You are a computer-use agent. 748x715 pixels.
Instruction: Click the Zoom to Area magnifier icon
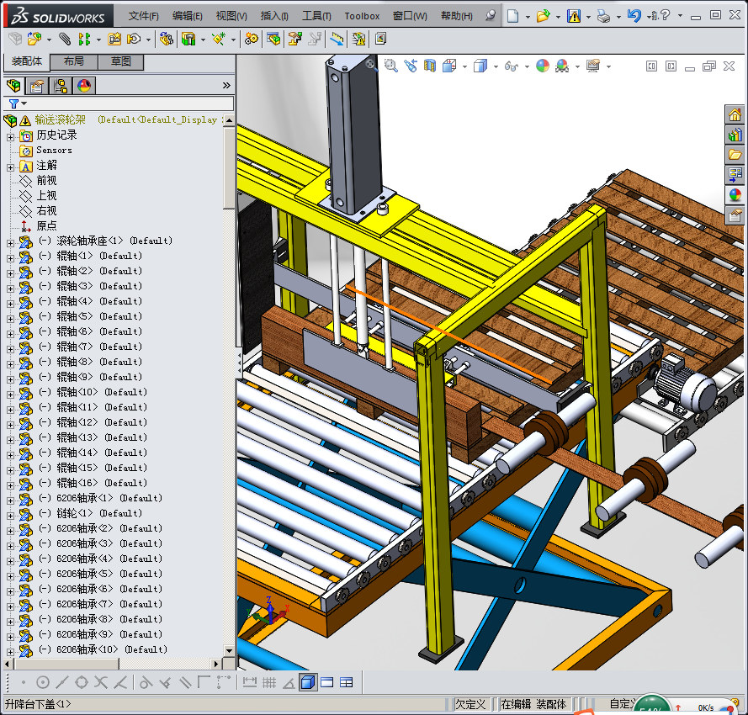click(391, 66)
